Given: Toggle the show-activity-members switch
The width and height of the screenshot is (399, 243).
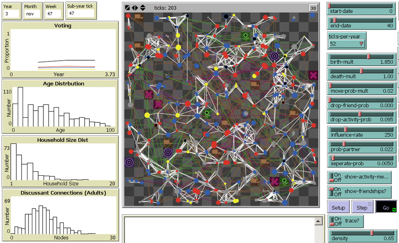Looking at the screenshot, I should point(359,177).
